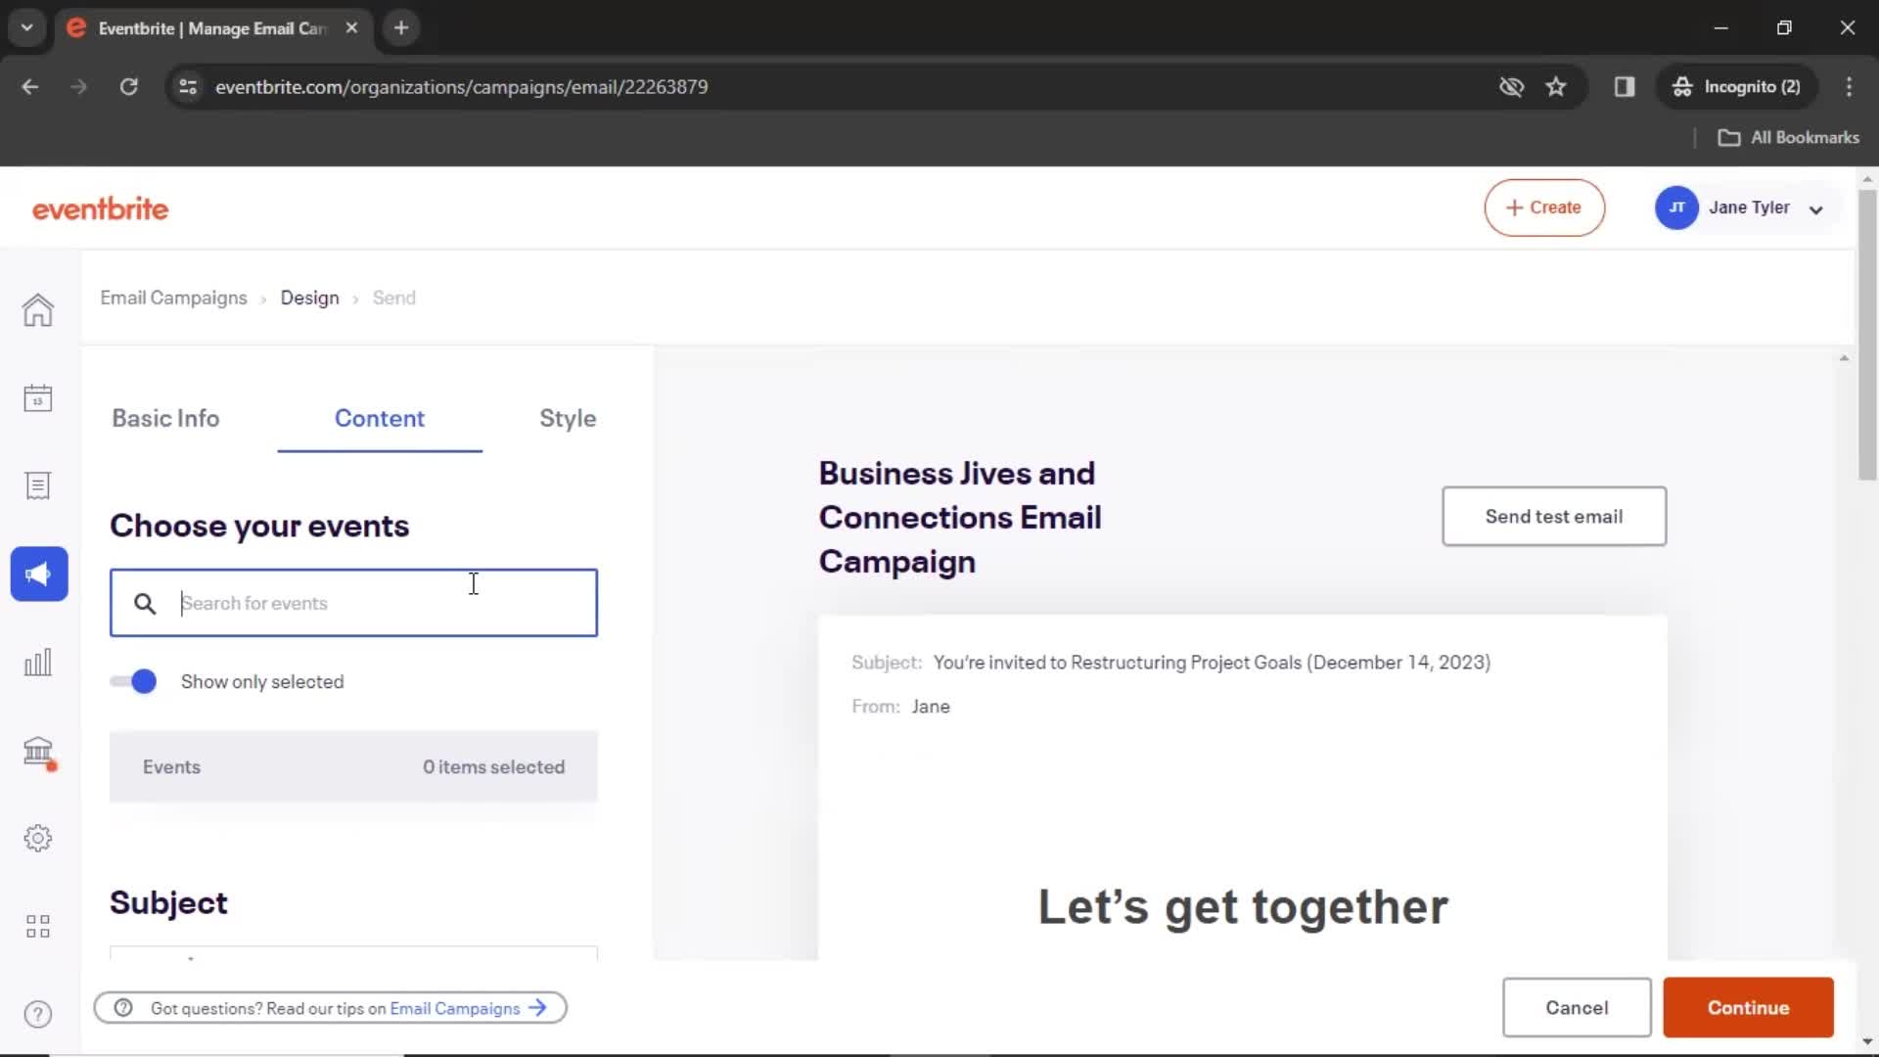Click the third-party cookies blocked eye icon

click(x=1511, y=86)
